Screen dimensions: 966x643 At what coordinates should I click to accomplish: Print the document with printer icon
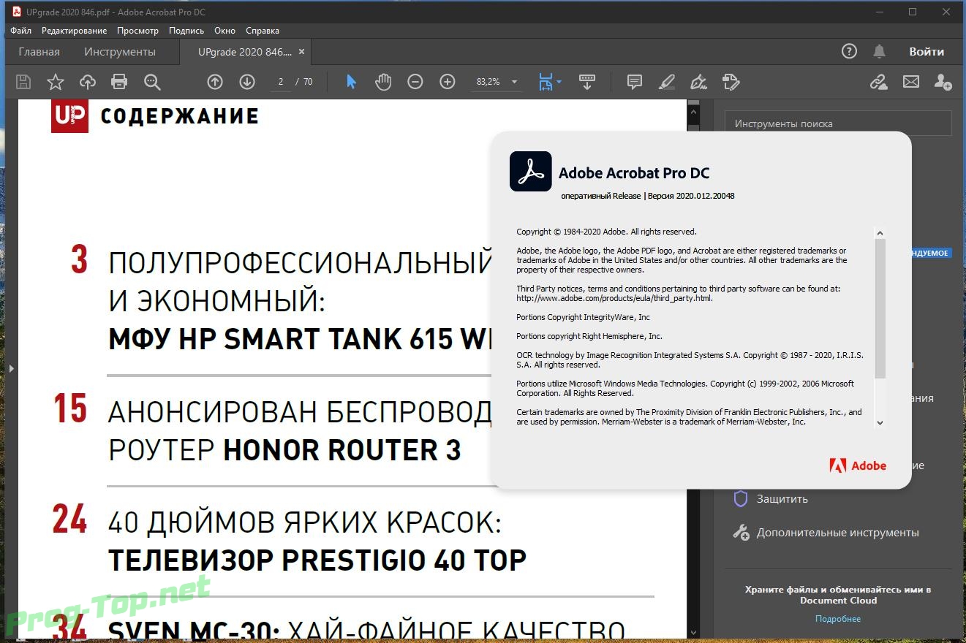119,82
